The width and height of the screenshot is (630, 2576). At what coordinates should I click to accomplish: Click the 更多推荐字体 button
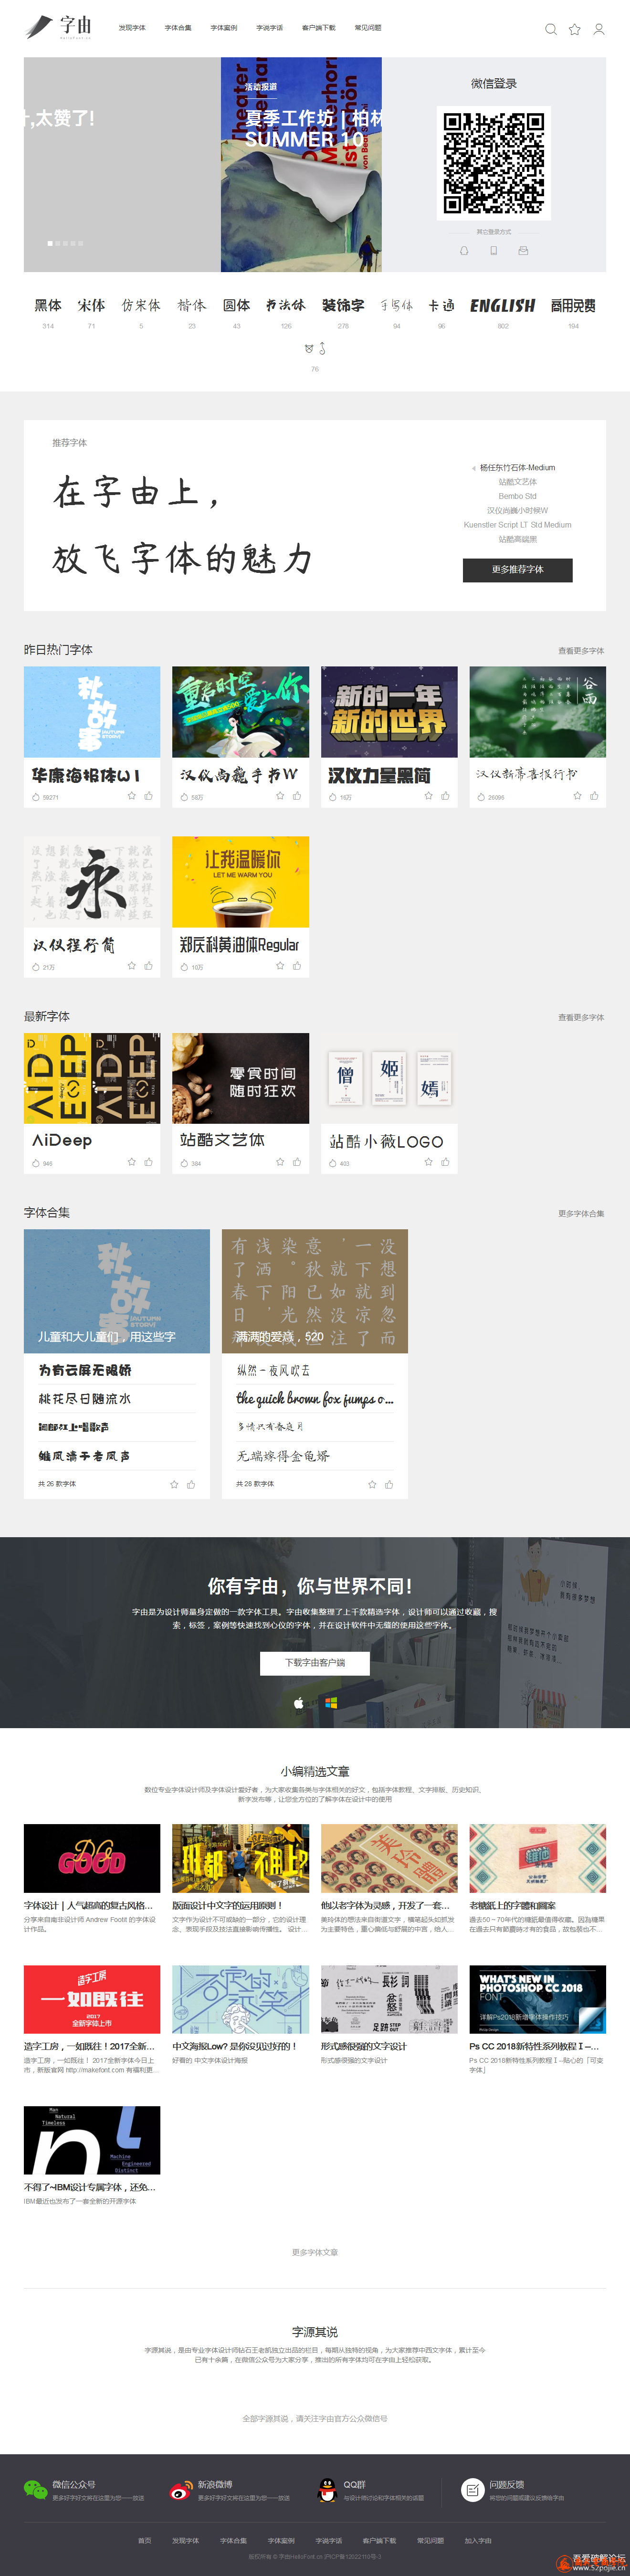517,569
